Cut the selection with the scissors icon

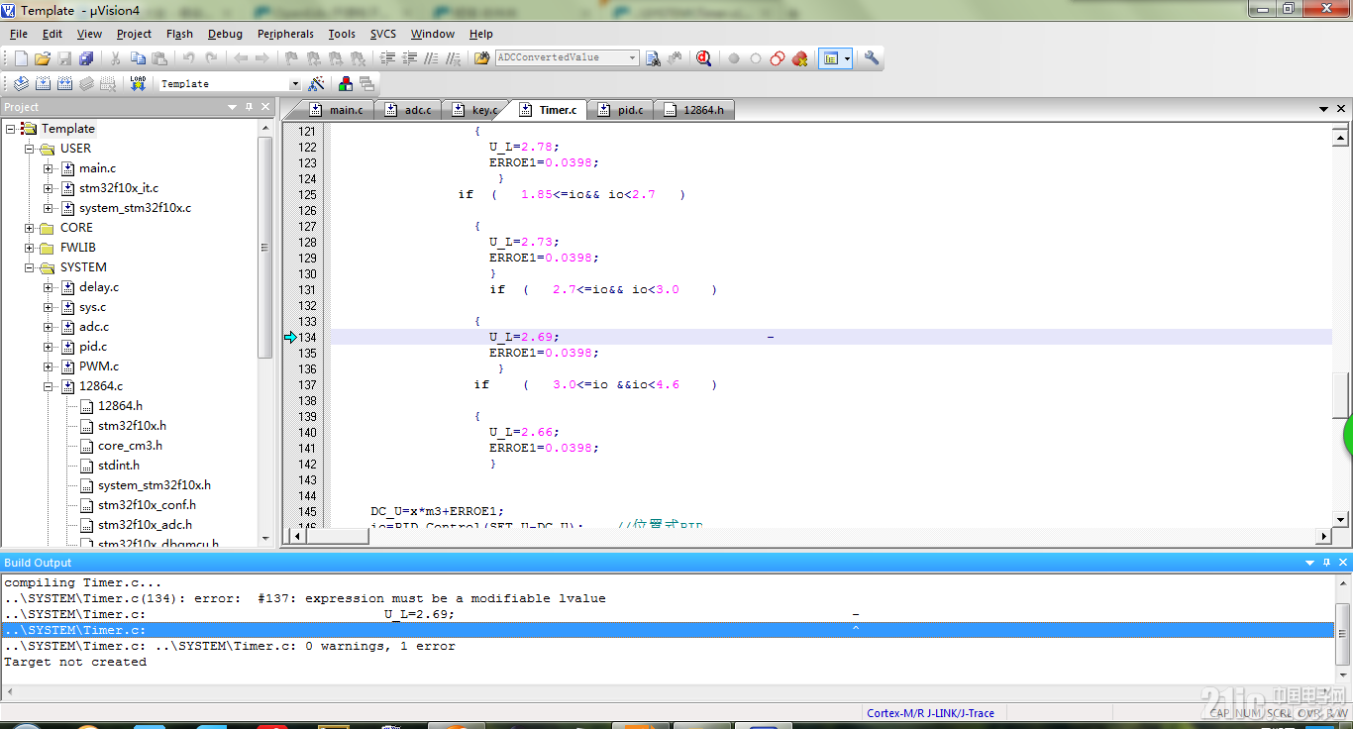(x=116, y=58)
